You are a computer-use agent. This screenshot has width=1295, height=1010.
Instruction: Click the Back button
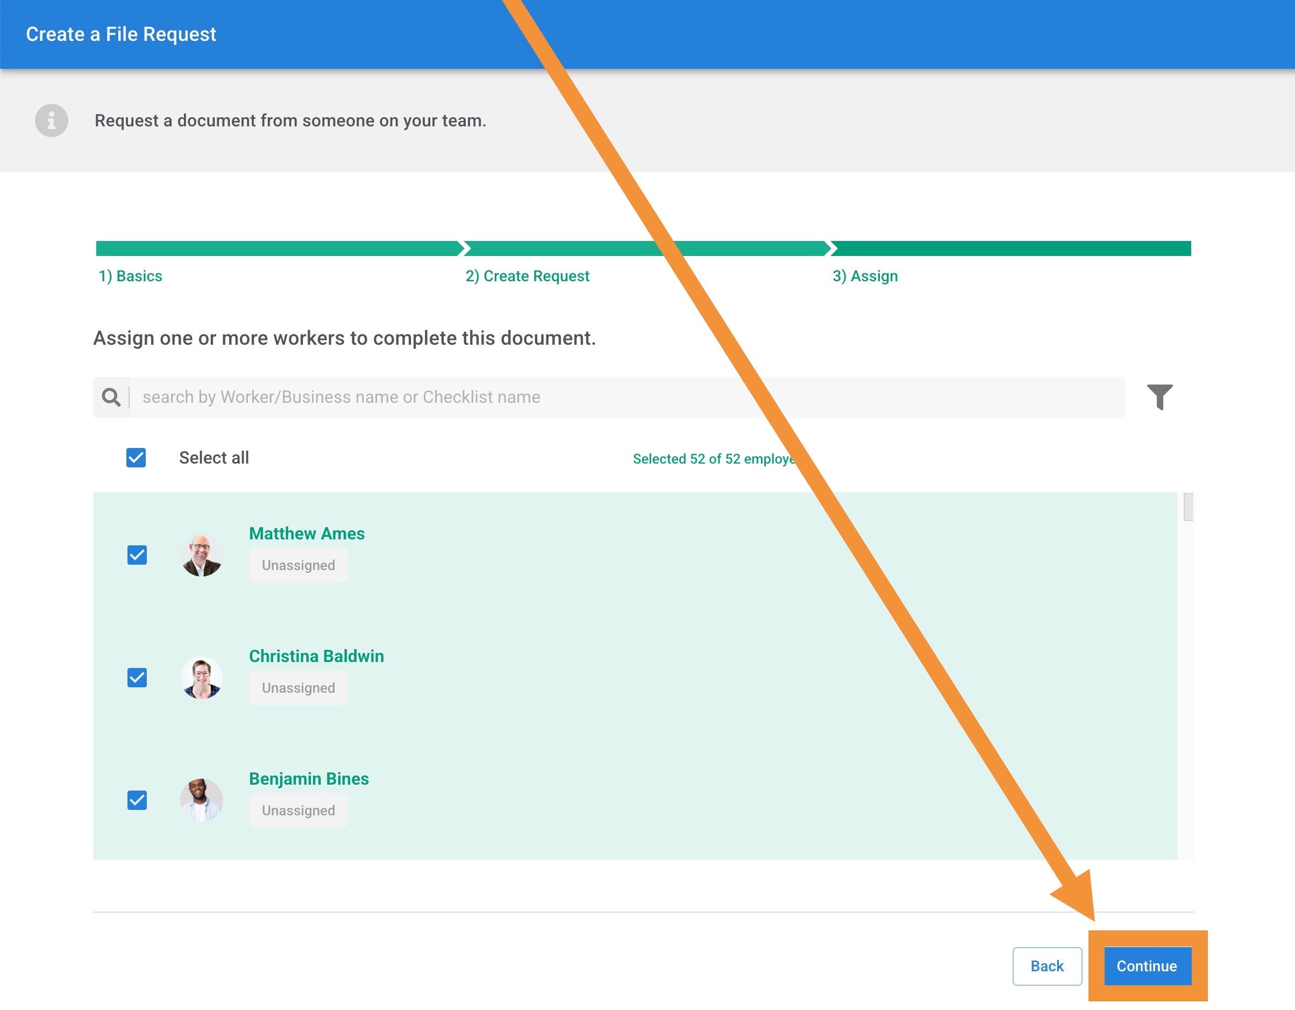(x=1047, y=966)
